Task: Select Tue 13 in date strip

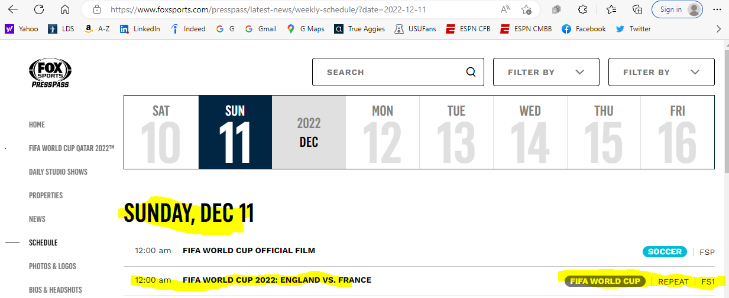Action: (x=456, y=133)
